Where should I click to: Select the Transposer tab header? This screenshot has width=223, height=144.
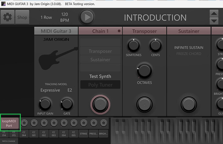coord(144,31)
